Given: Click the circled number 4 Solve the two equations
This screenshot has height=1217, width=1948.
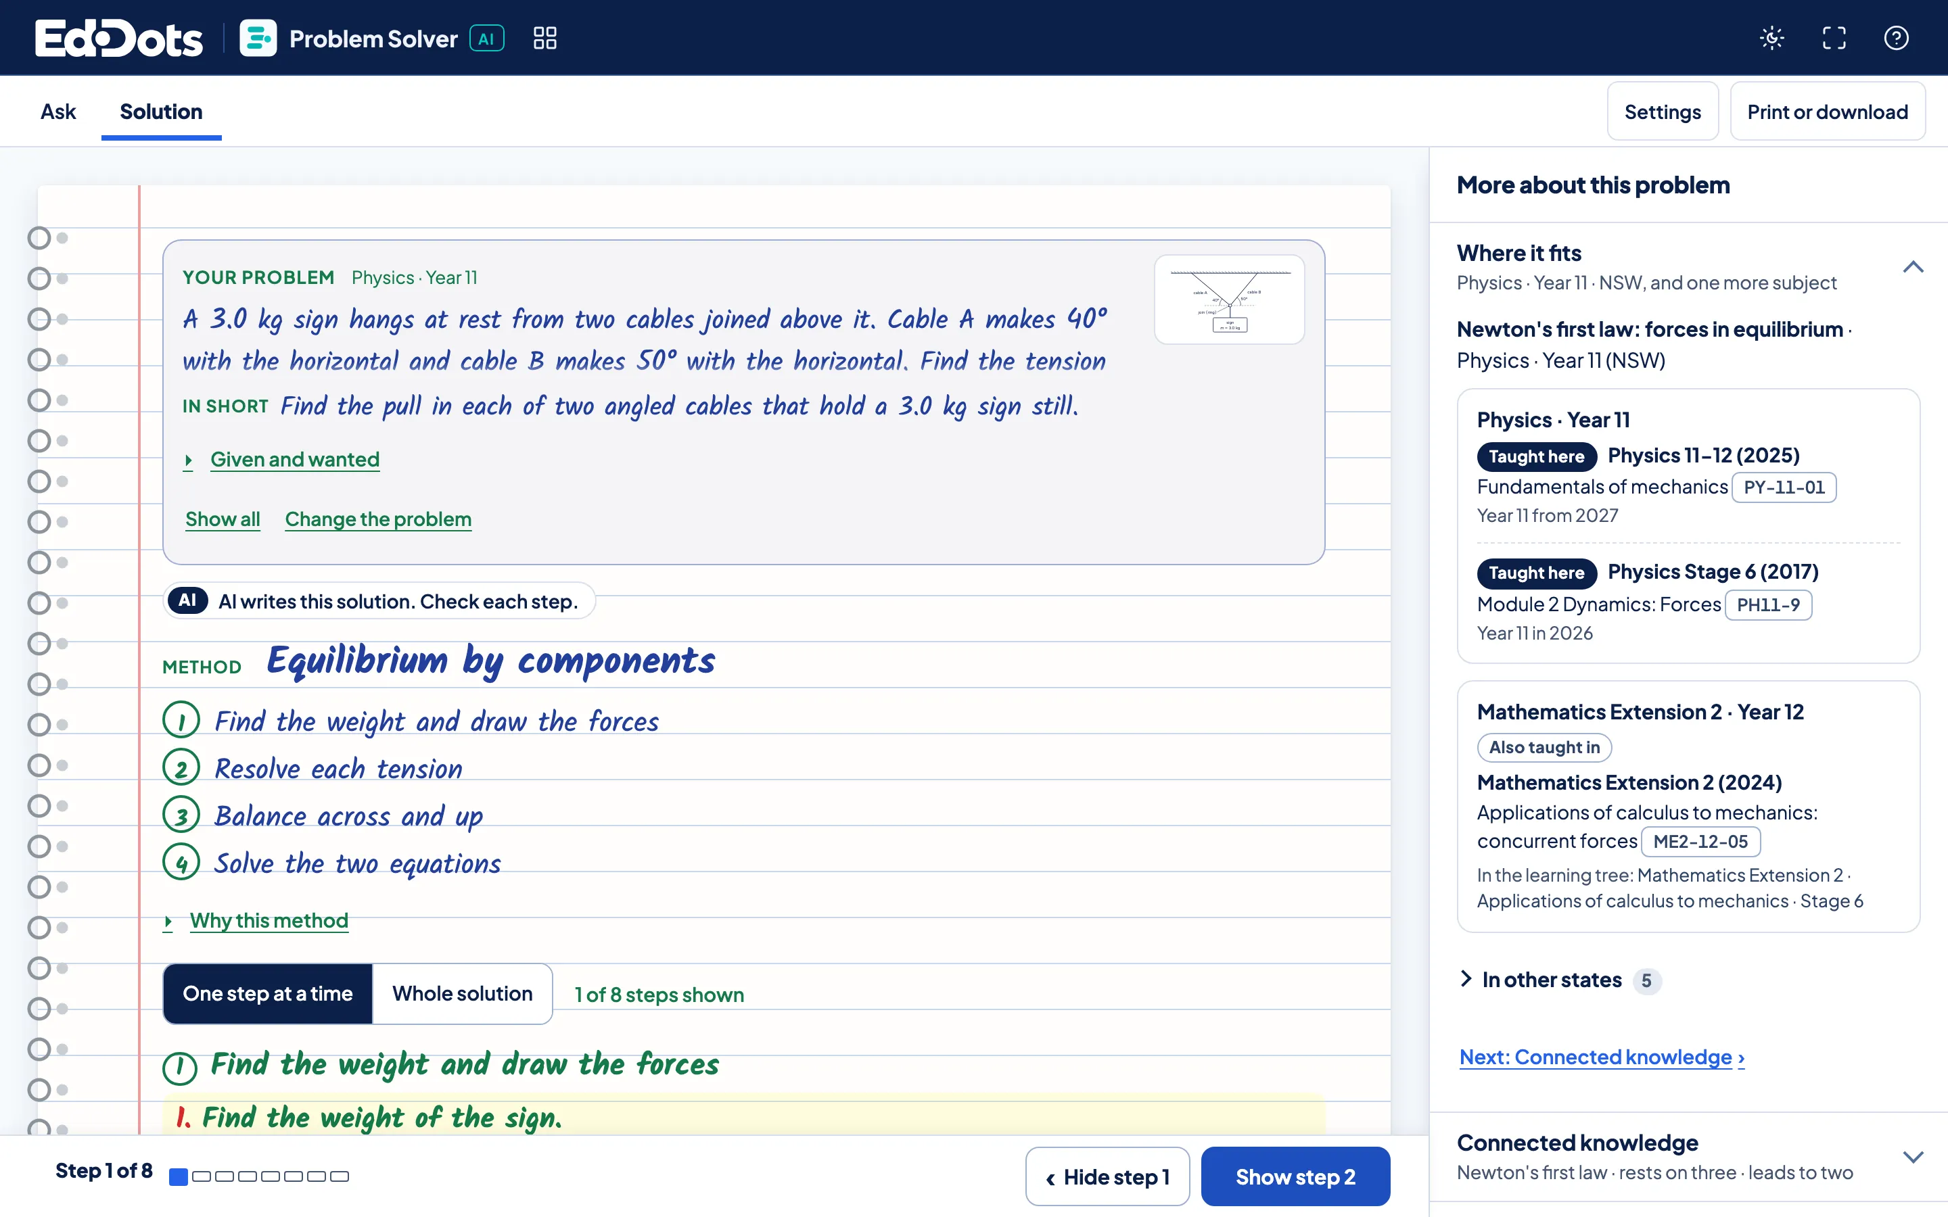Looking at the screenshot, I should click(x=181, y=863).
